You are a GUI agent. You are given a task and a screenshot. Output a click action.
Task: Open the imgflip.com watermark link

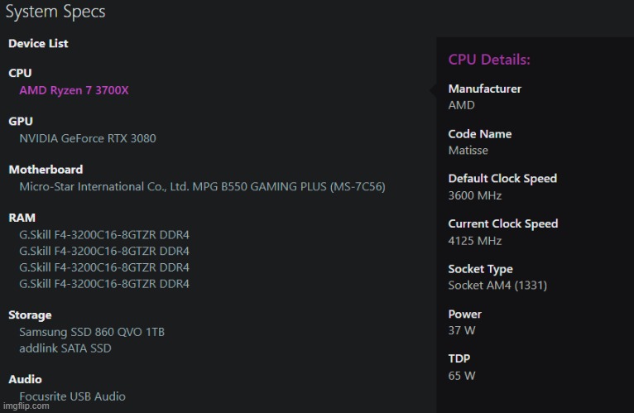tap(23, 407)
